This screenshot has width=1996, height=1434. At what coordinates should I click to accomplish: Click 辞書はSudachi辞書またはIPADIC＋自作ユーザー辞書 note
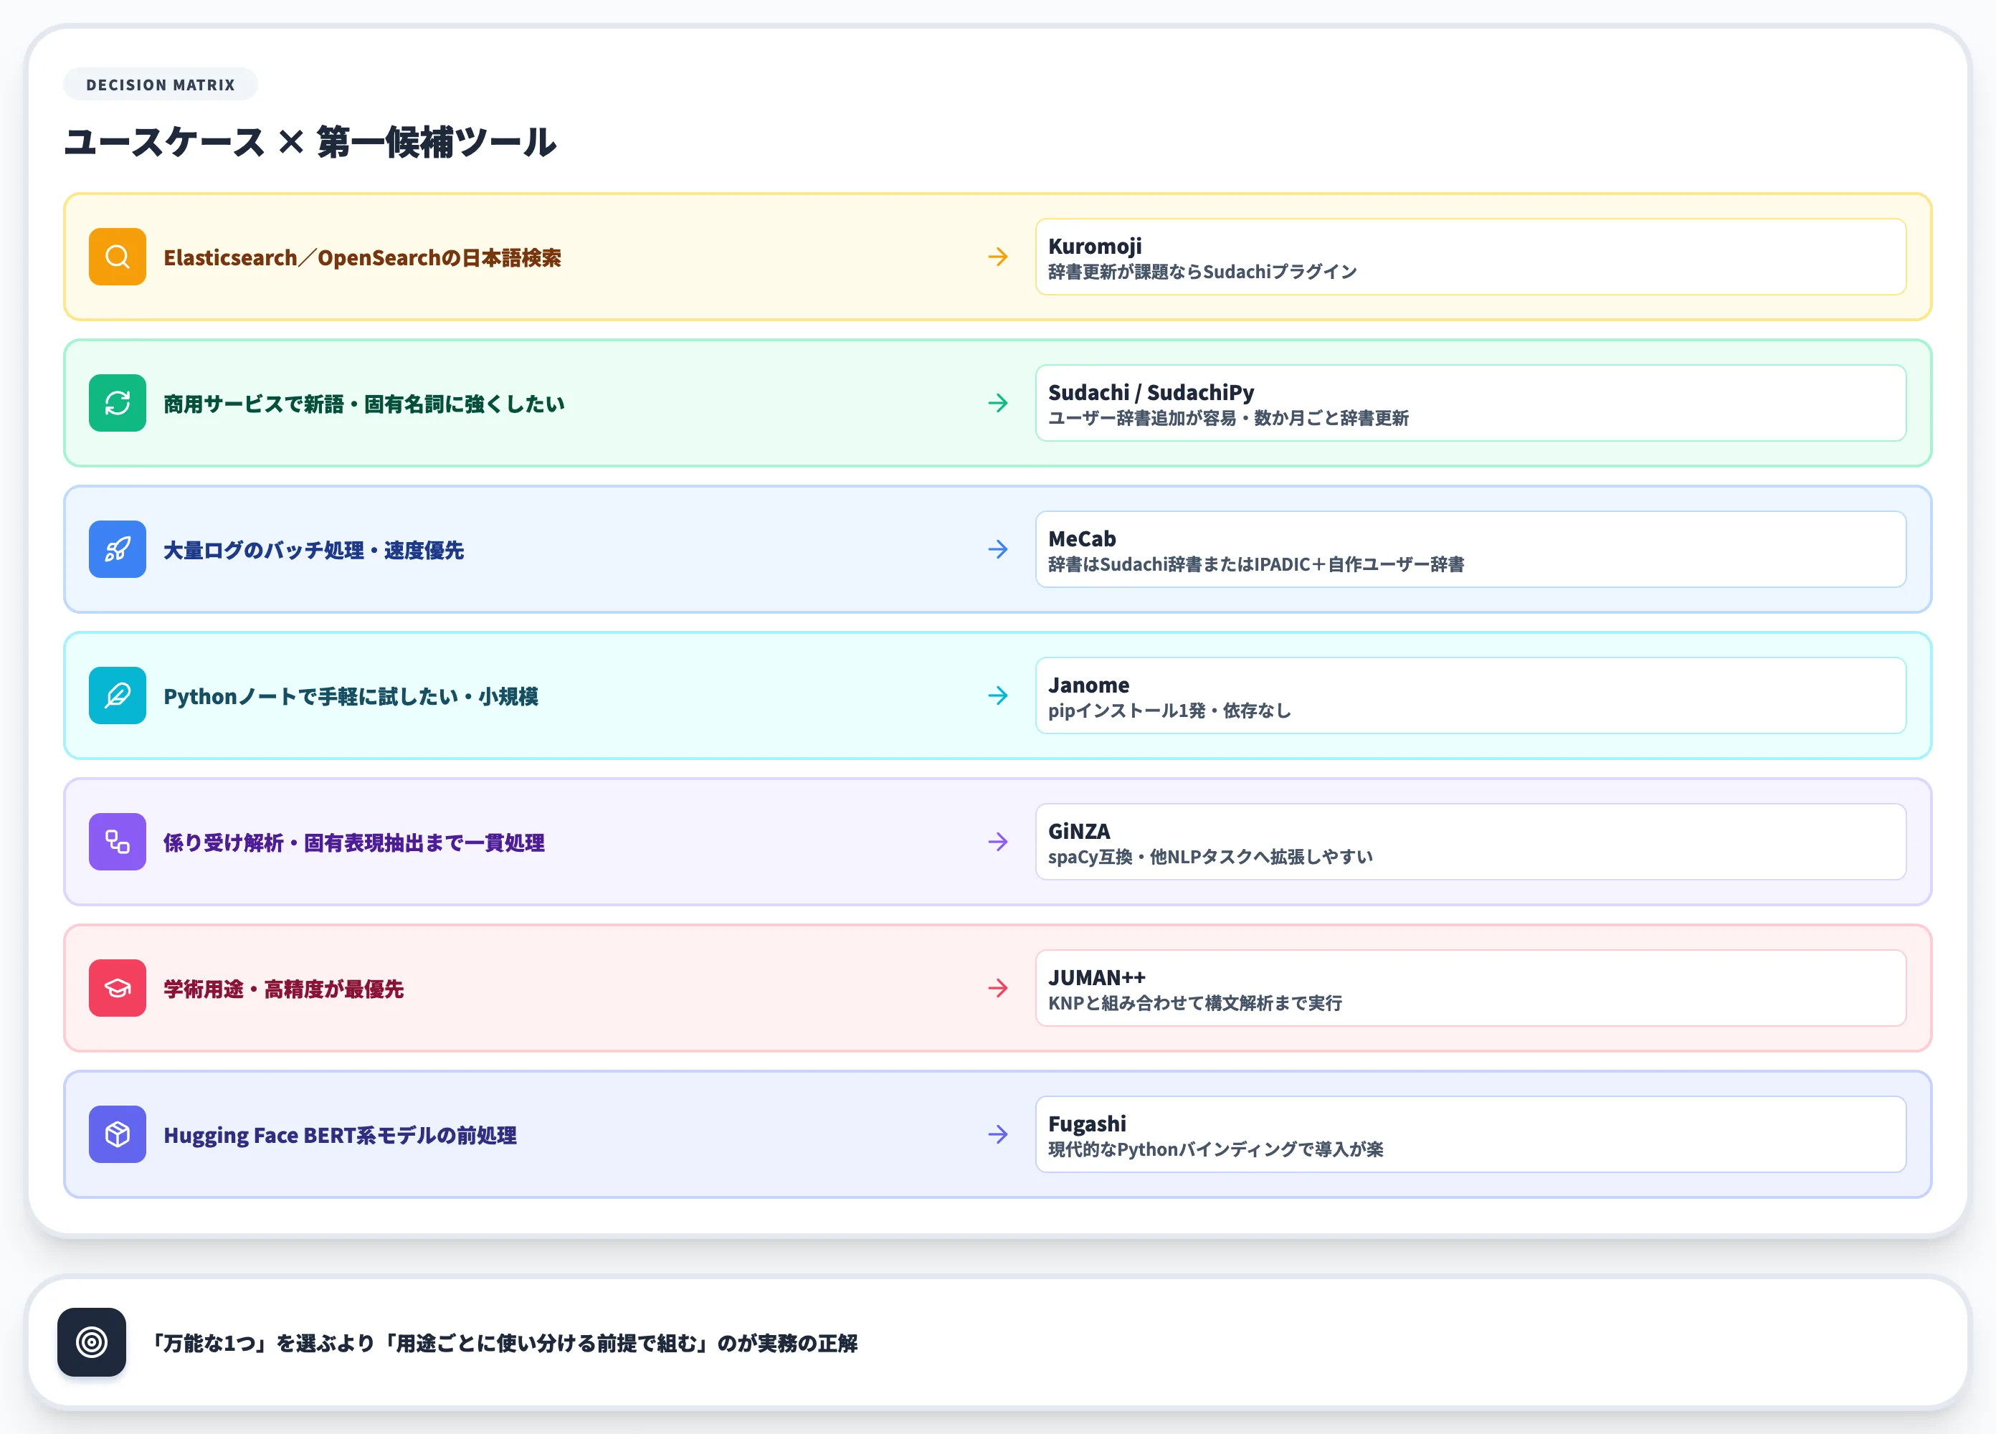click(1256, 564)
